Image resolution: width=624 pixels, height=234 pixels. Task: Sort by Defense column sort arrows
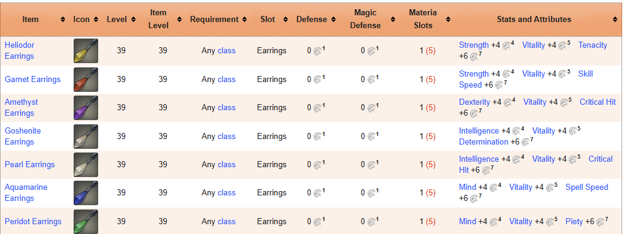click(x=334, y=20)
